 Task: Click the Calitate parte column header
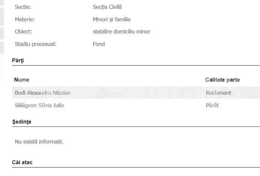click(x=222, y=80)
